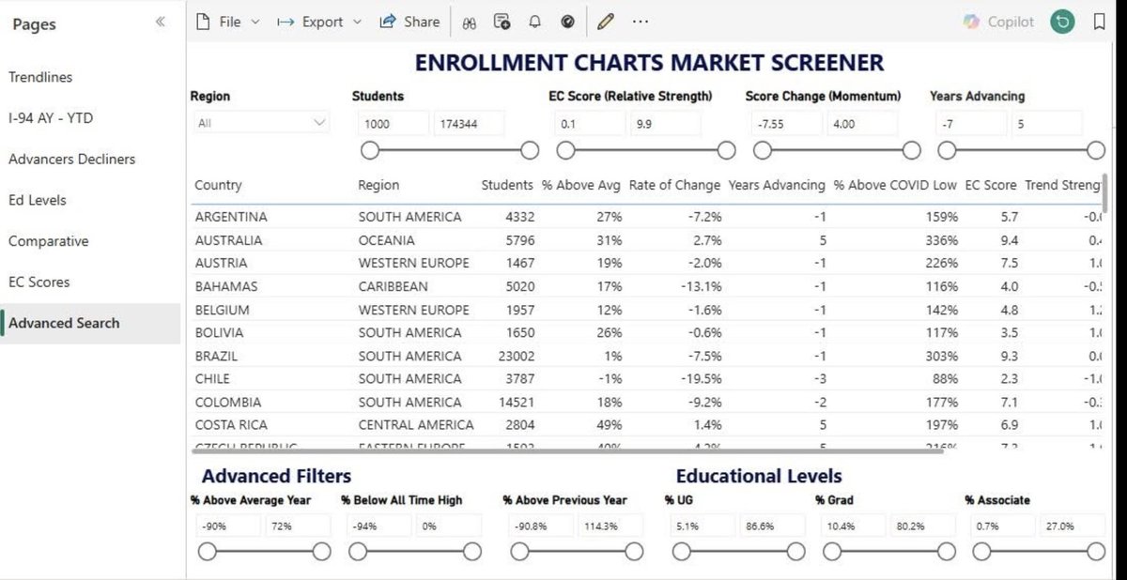
Task: Click Years Advancing minimum field showing -7
Action: pos(971,123)
